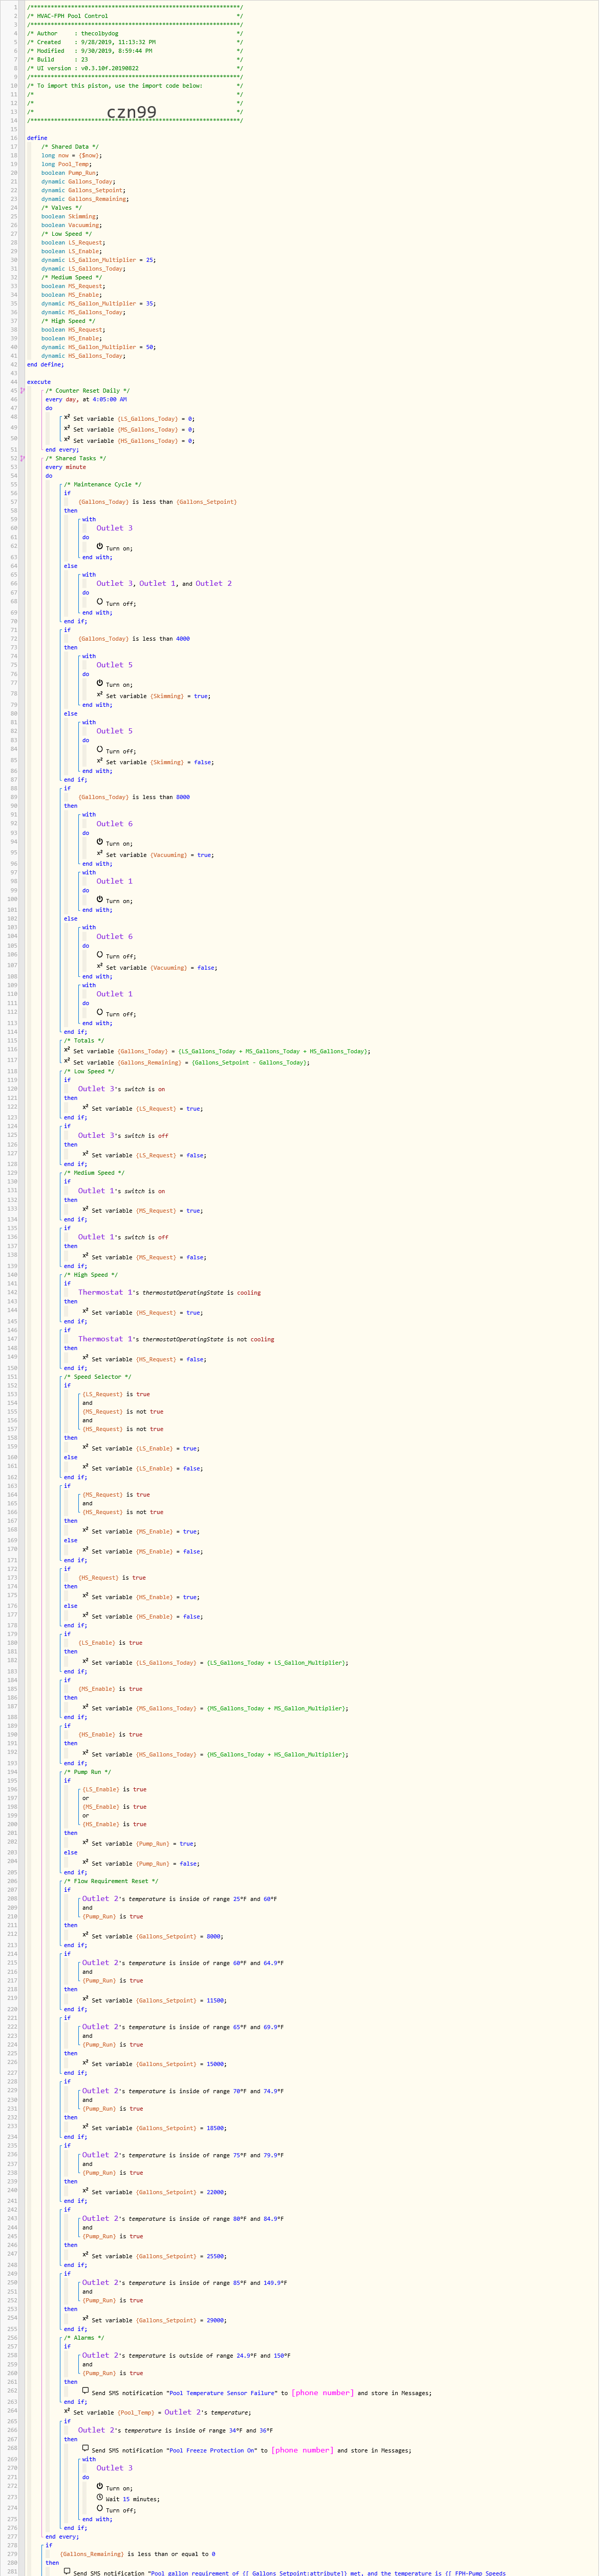Click header comment 'HVAC-FPH Pool Control'
Image resolution: width=603 pixels, height=2576 pixels.
pyautogui.click(x=73, y=16)
